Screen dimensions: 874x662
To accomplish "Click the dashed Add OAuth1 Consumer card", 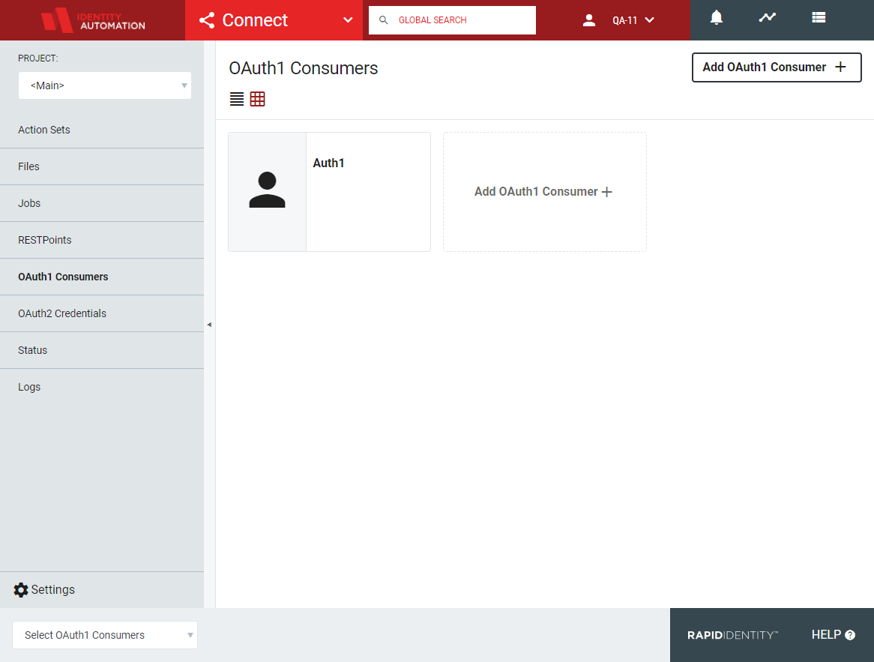I will tap(545, 192).
